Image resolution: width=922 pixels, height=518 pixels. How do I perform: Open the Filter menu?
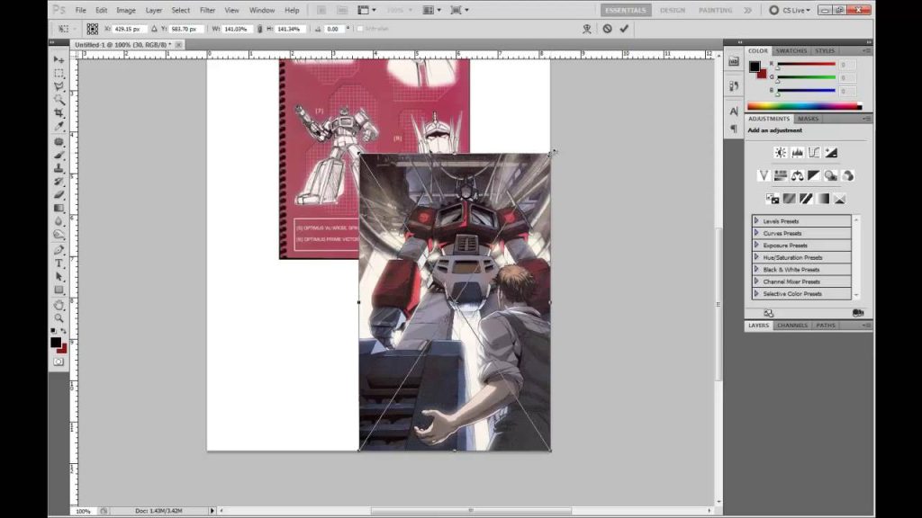click(x=208, y=10)
